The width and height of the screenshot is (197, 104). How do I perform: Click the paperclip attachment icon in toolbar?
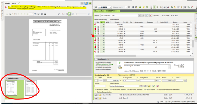pyautogui.click(x=181, y=7)
